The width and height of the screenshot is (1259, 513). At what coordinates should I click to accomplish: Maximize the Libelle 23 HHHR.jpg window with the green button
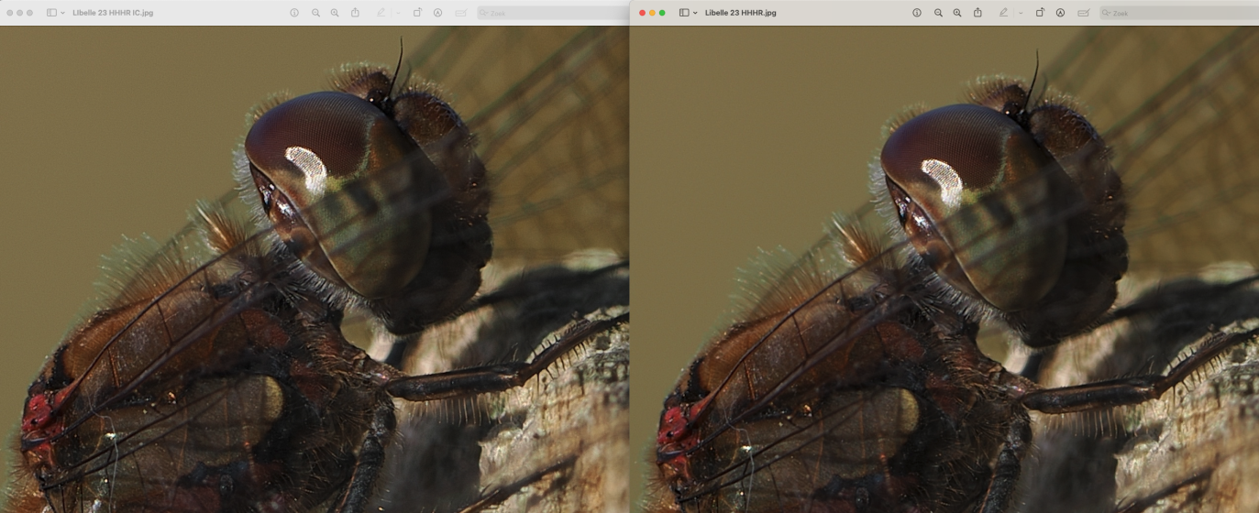pos(662,13)
